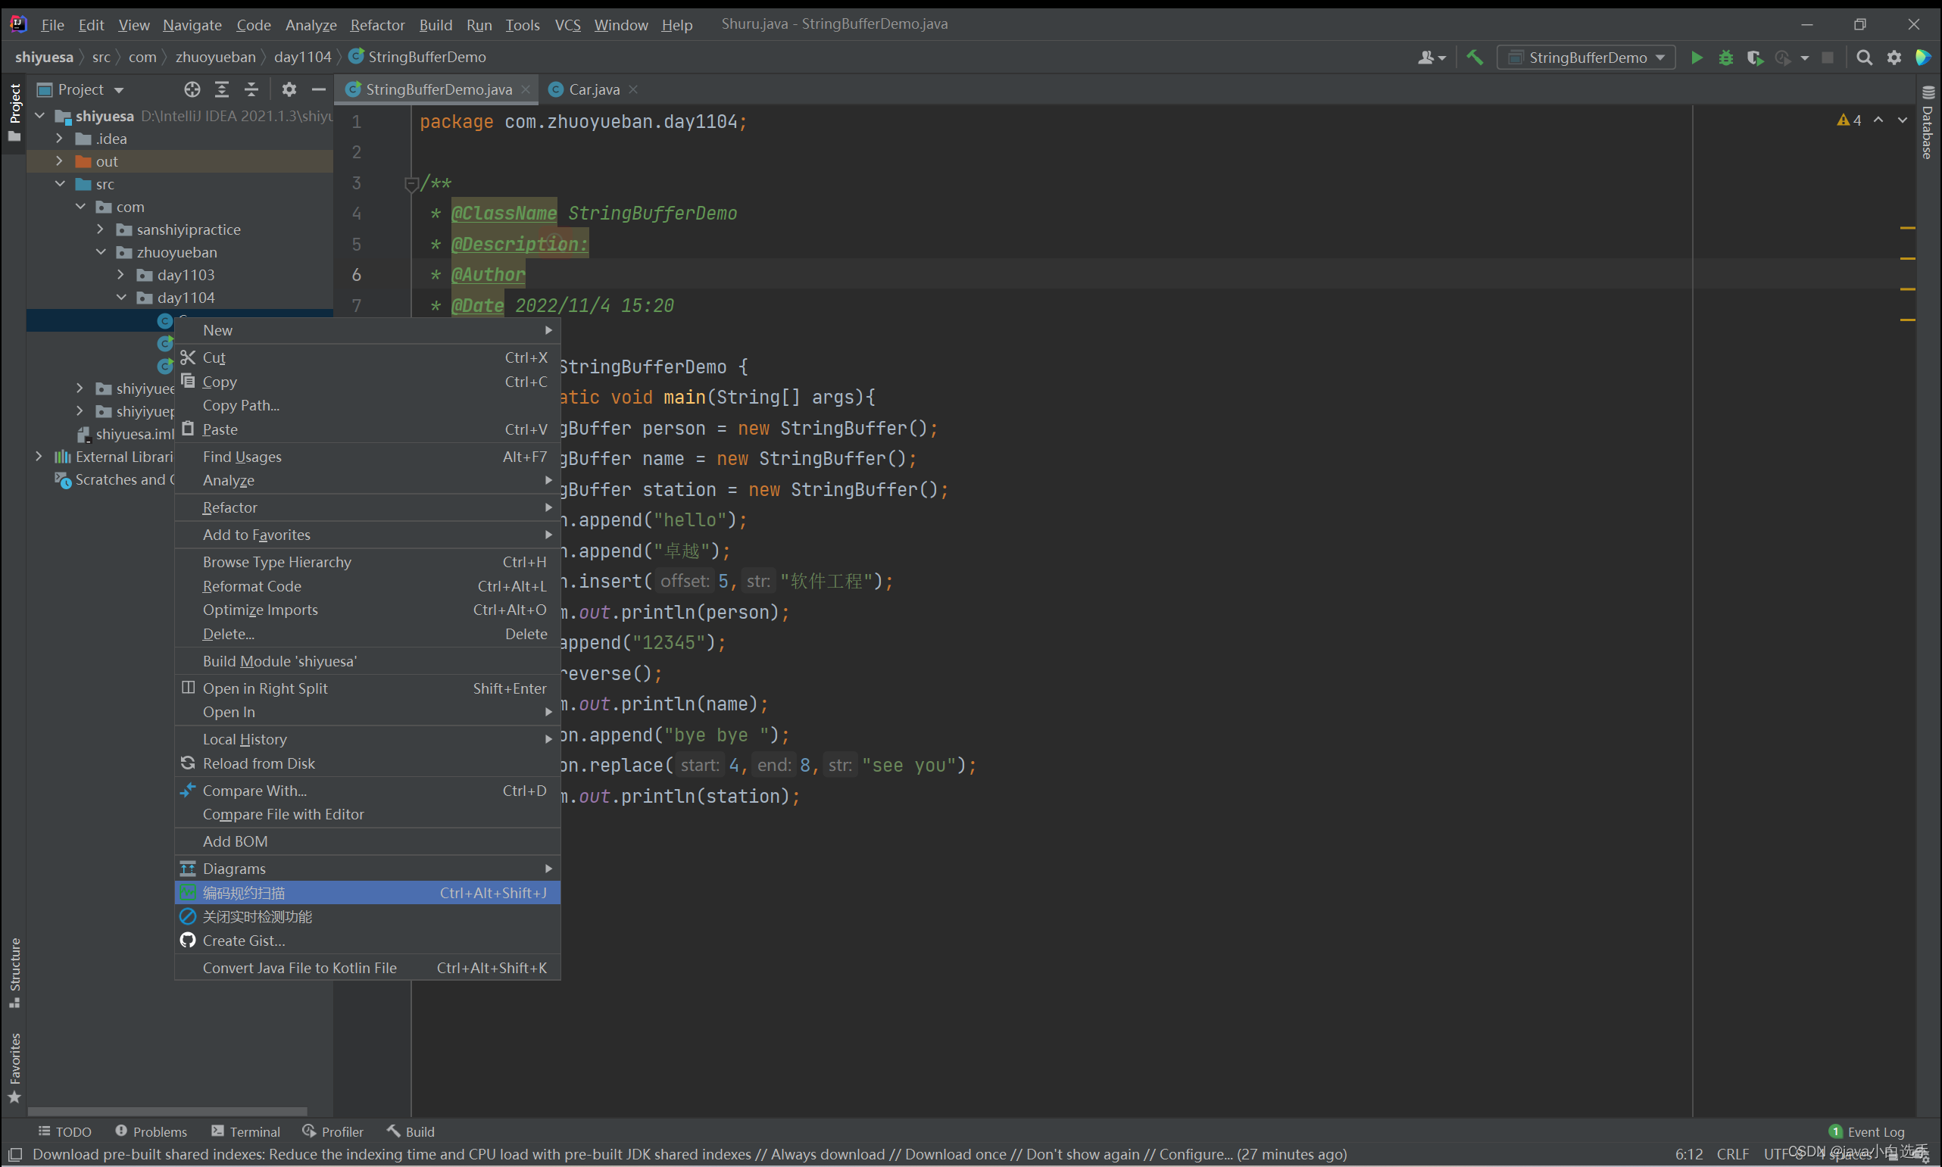Toggle Favorites tool window
This screenshot has width=1942, height=1167.
tap(15, 1066)
